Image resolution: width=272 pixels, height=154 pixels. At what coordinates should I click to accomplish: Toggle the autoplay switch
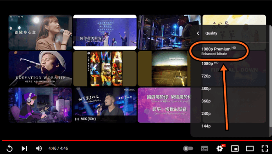click(188, 149)
